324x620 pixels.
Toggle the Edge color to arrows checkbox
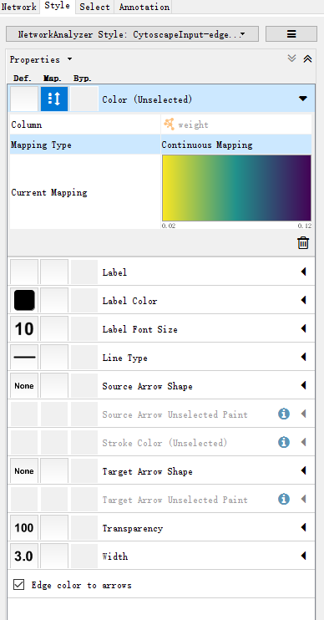coord(18,584)
